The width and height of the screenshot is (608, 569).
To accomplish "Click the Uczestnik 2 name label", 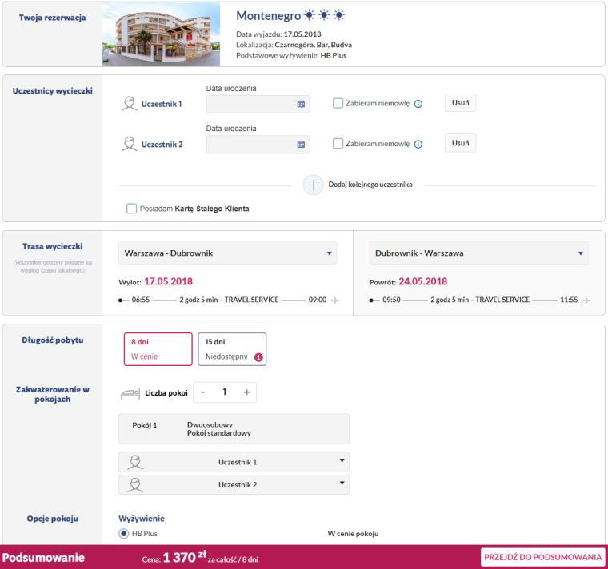I will (162, 145).
